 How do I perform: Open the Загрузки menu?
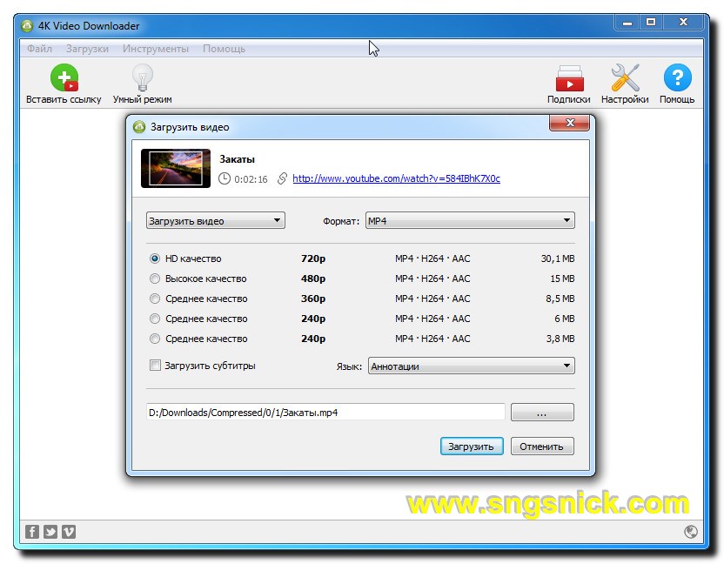87,49
